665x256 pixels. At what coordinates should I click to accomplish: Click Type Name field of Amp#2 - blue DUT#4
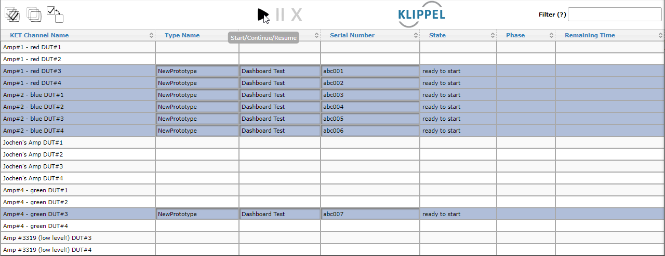point(197,131)
